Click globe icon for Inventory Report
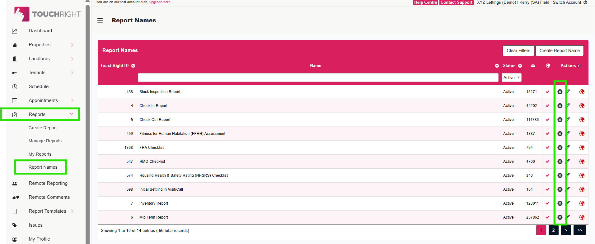 pyautogui.click(x=582, y=203)
